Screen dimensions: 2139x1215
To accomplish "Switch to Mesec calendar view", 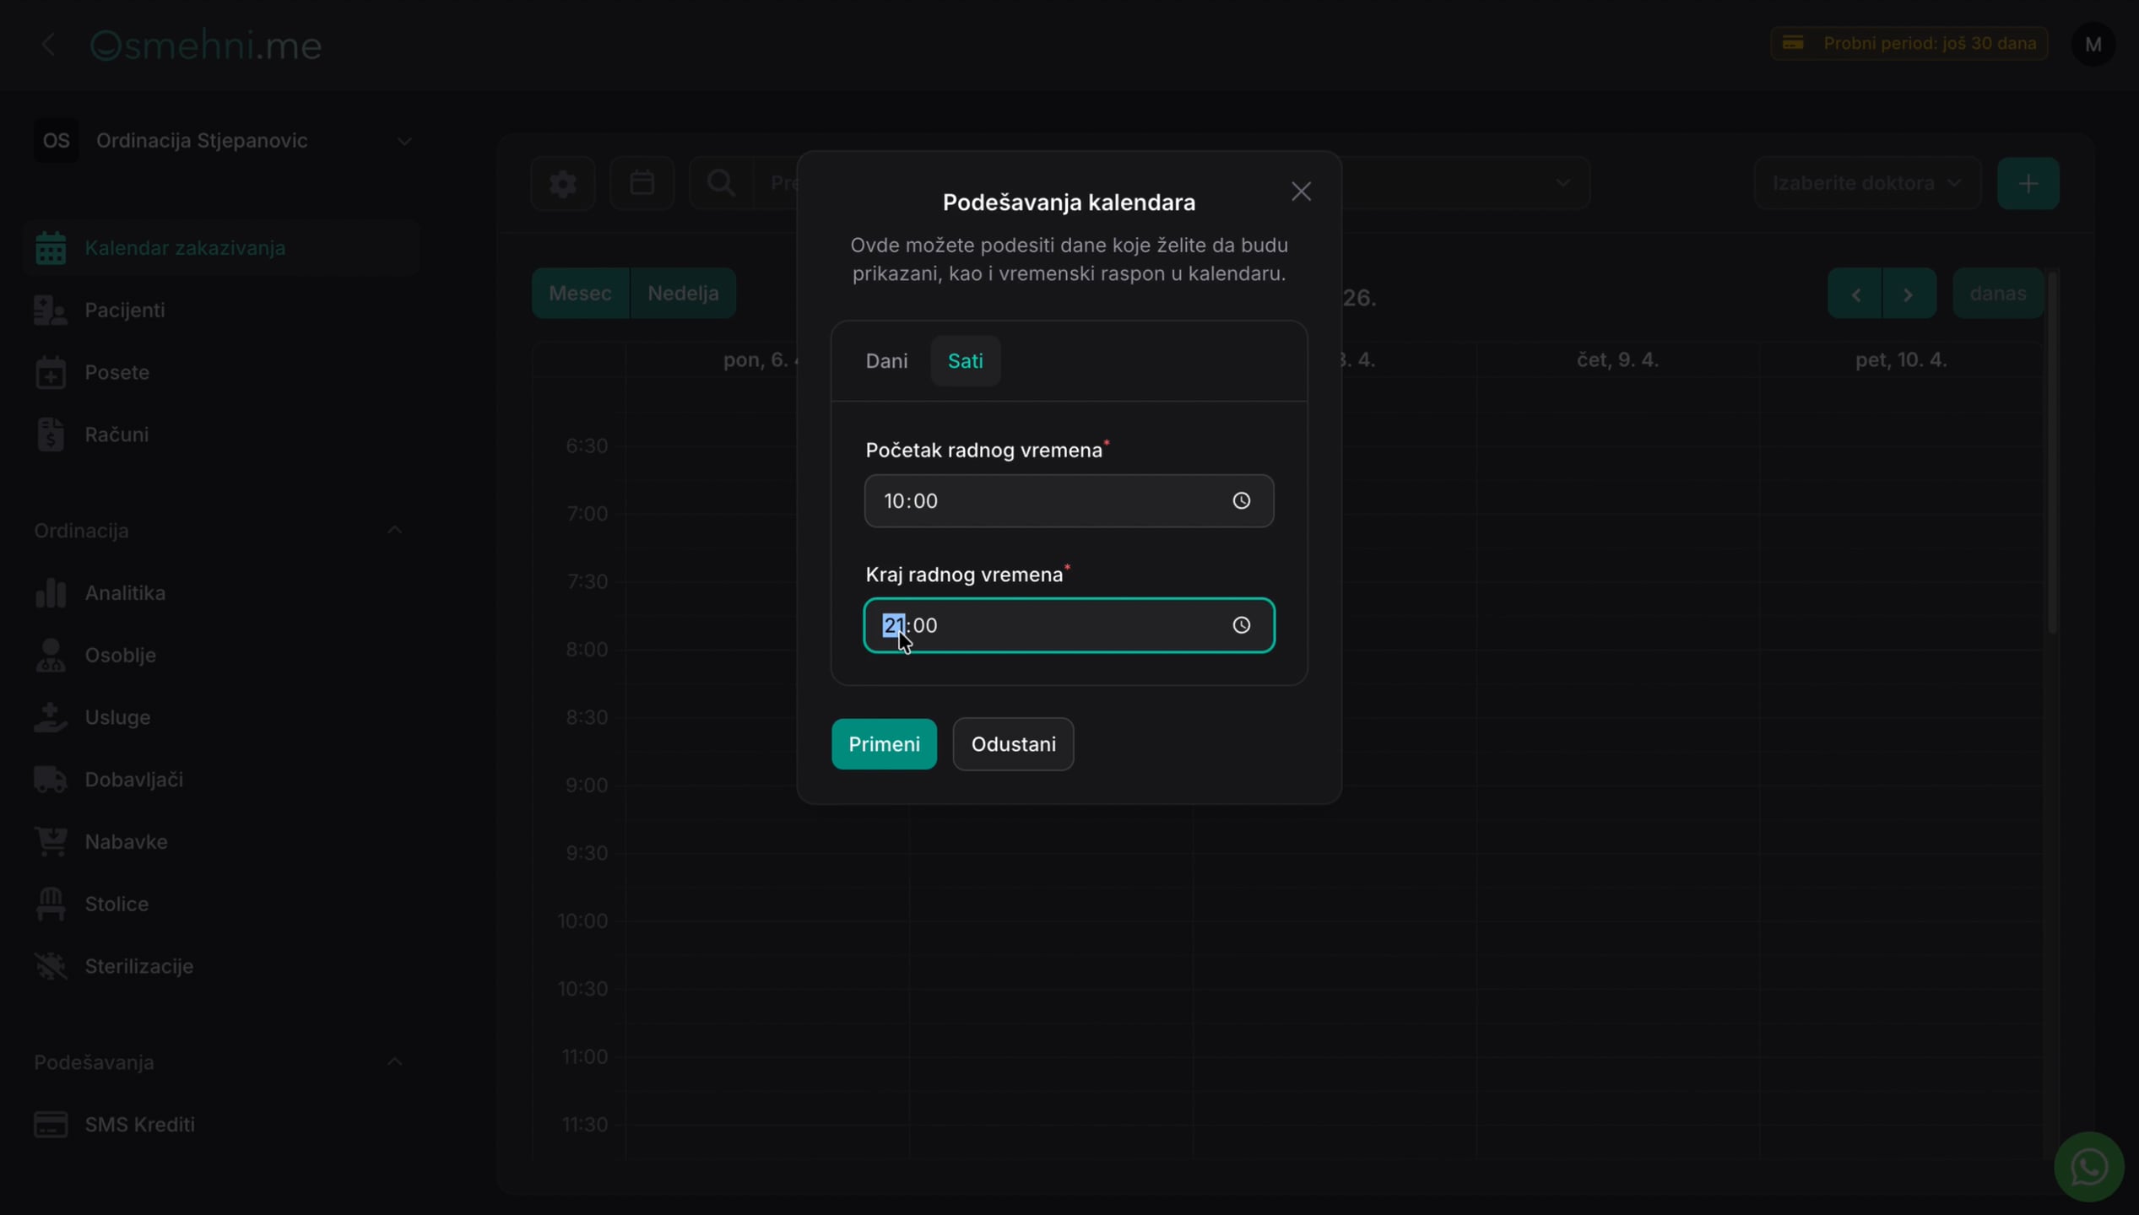I will [x=580, y=293].
